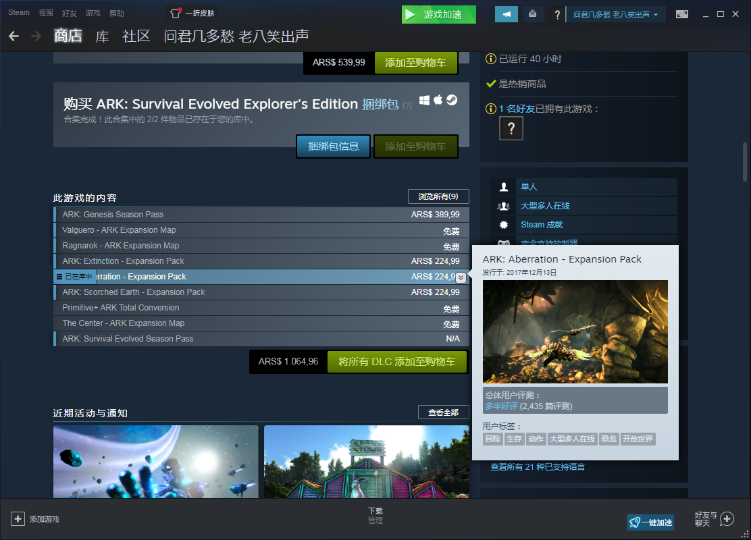Click the 多半好评 review summary link
751x540 pixels.
tap(502, 406)
